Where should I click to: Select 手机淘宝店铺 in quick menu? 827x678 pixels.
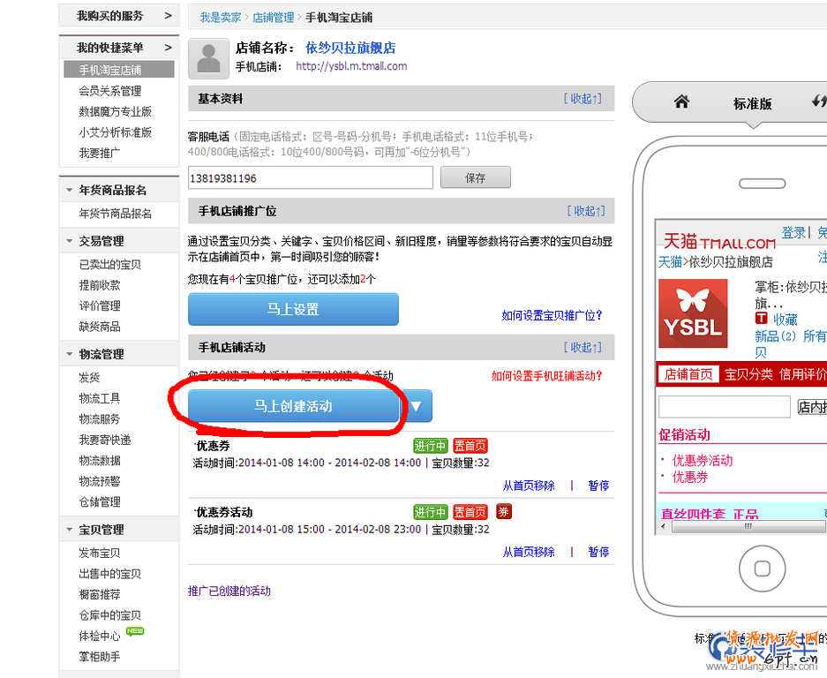[119, 70]
